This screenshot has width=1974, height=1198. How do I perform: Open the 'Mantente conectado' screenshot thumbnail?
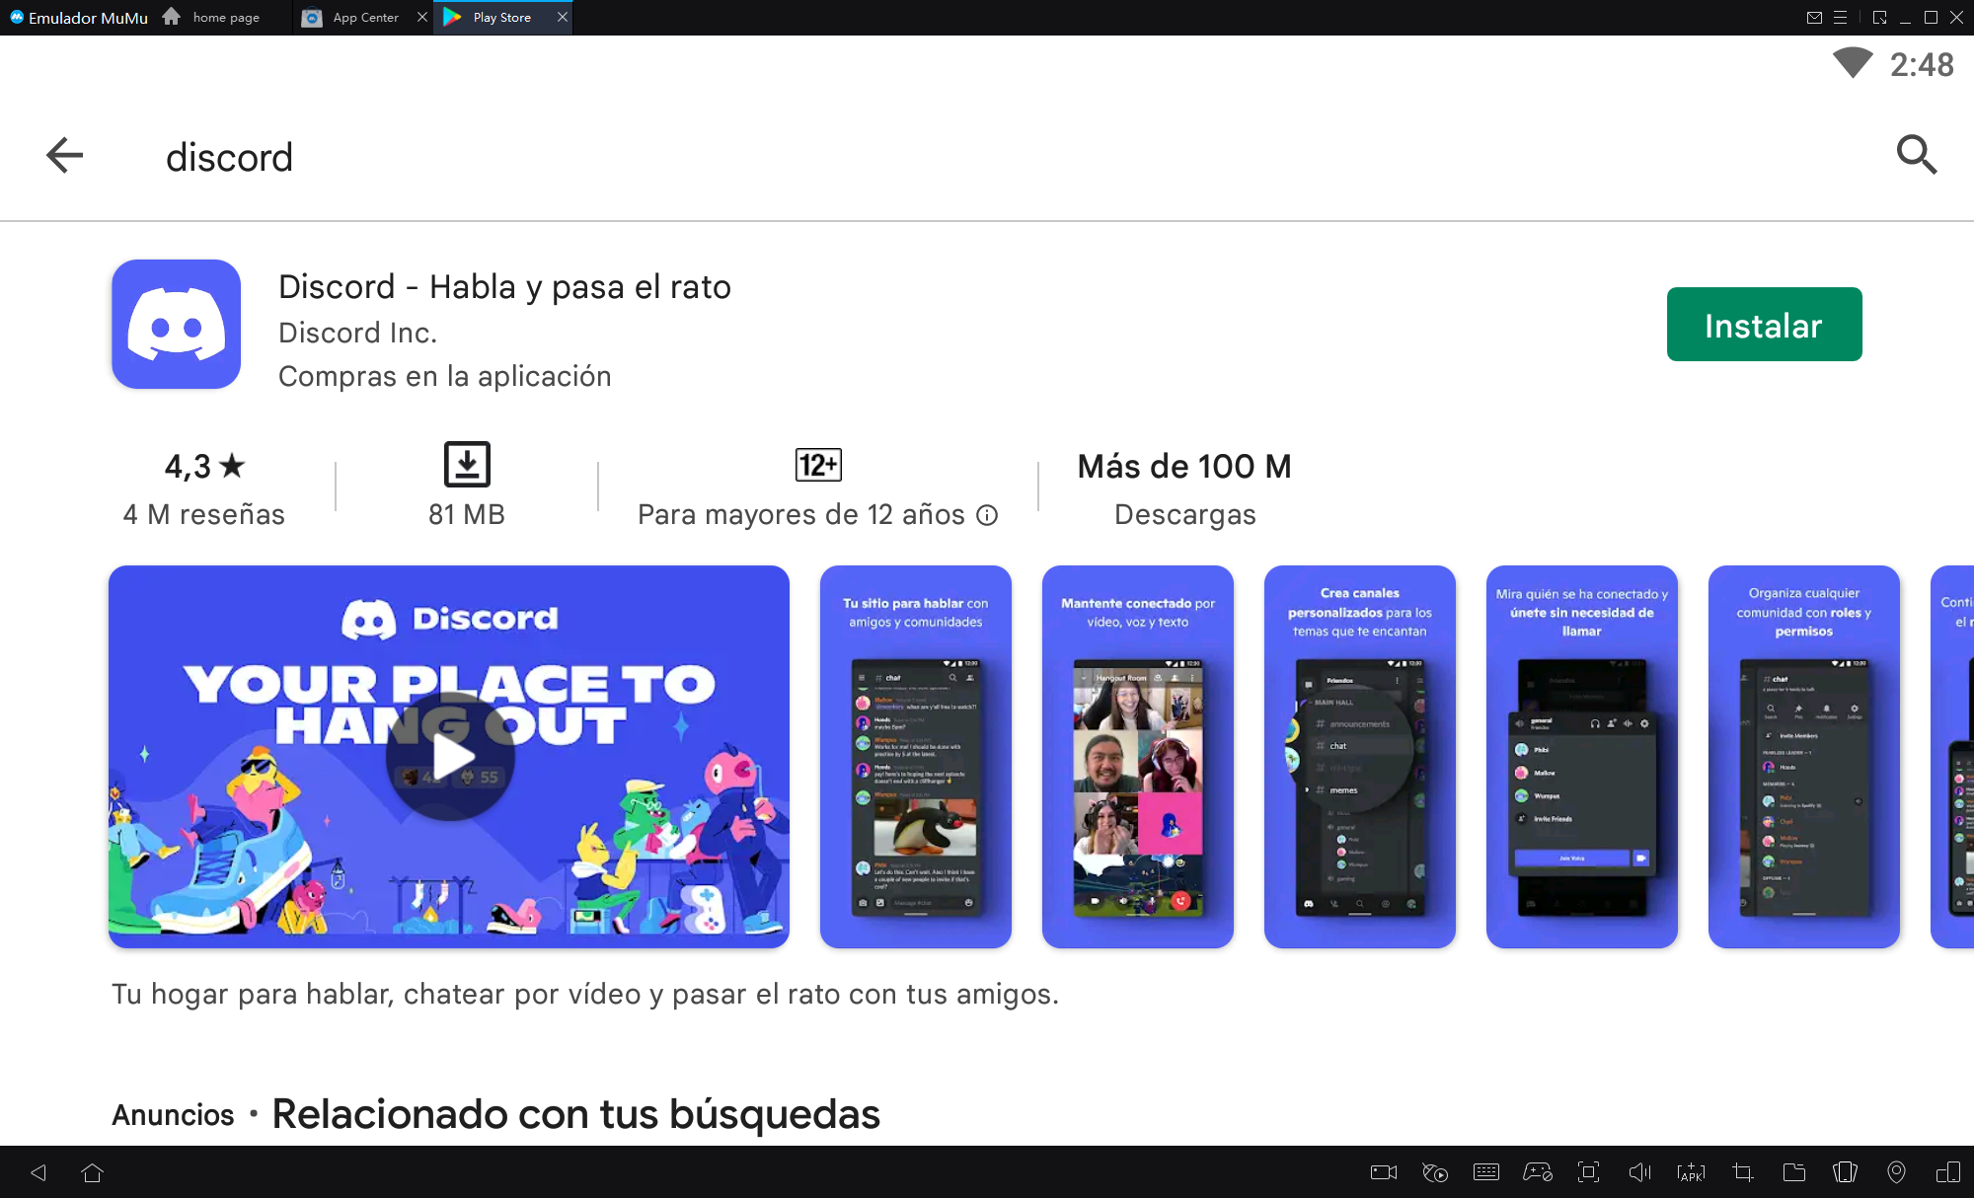(x=1137, y=757)
